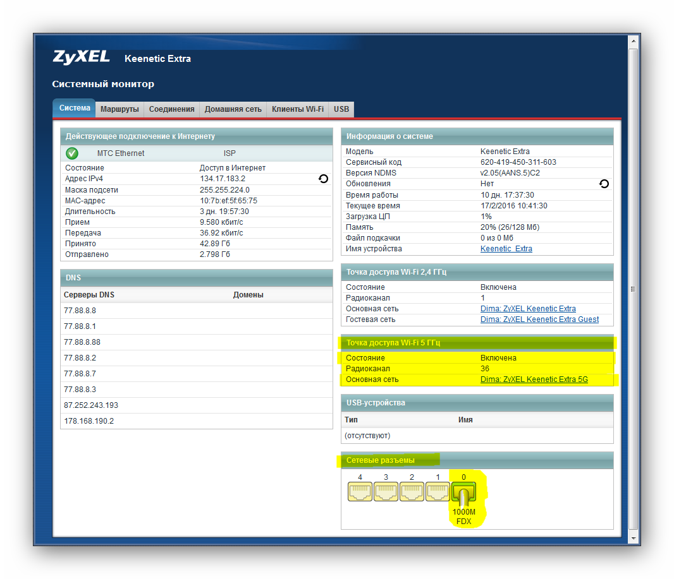
Task: Open Dima: ZyXEL Keenetic Extra main network link
Action: 528,309
